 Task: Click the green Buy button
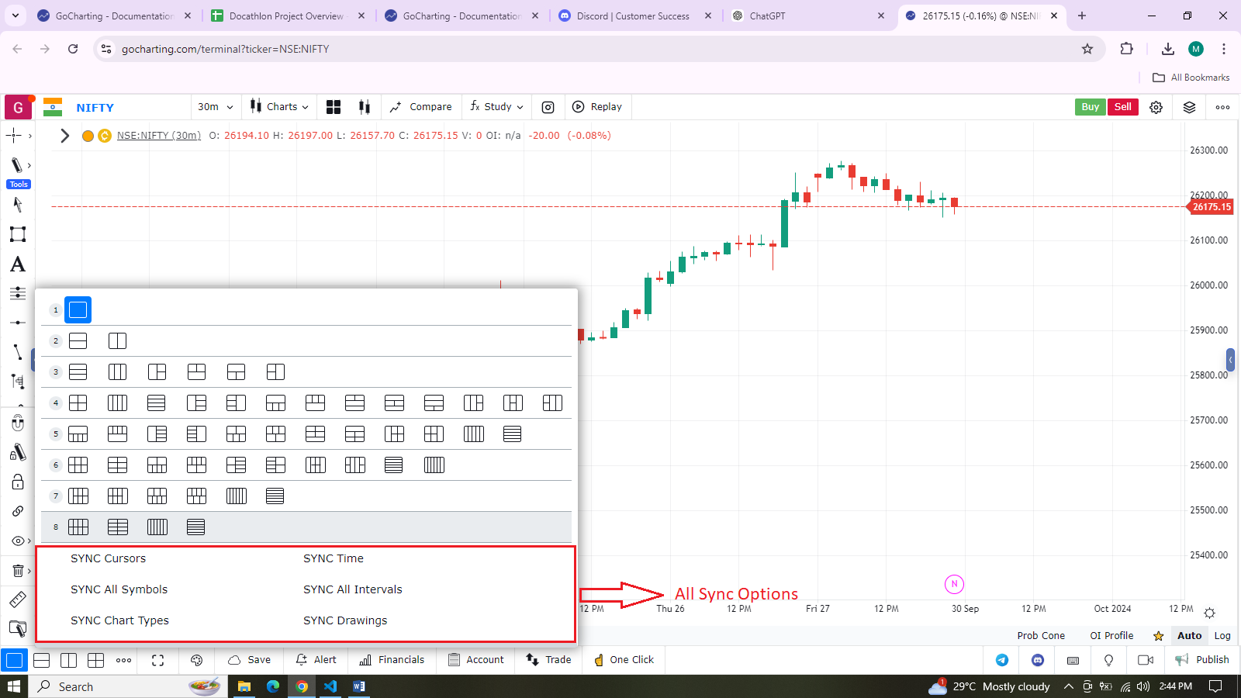click(1090, 107)
